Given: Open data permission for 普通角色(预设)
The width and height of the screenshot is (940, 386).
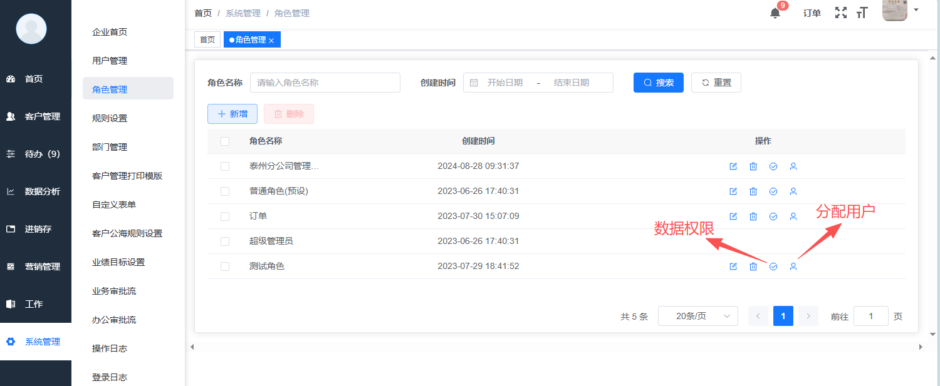Looking at the screenshot, I should [x=773, y=191].
